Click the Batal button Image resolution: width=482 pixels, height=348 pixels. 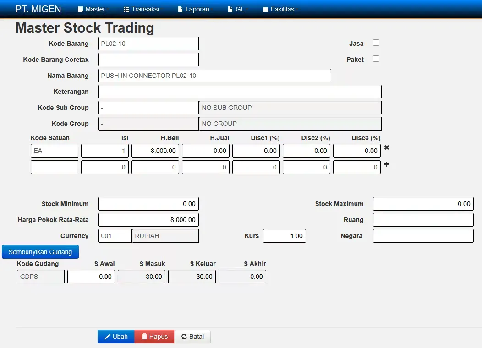coord(192,337)
